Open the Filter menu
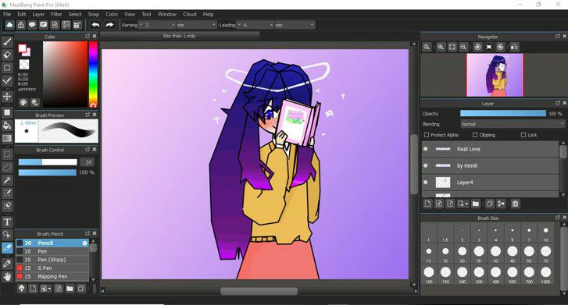 56,14
